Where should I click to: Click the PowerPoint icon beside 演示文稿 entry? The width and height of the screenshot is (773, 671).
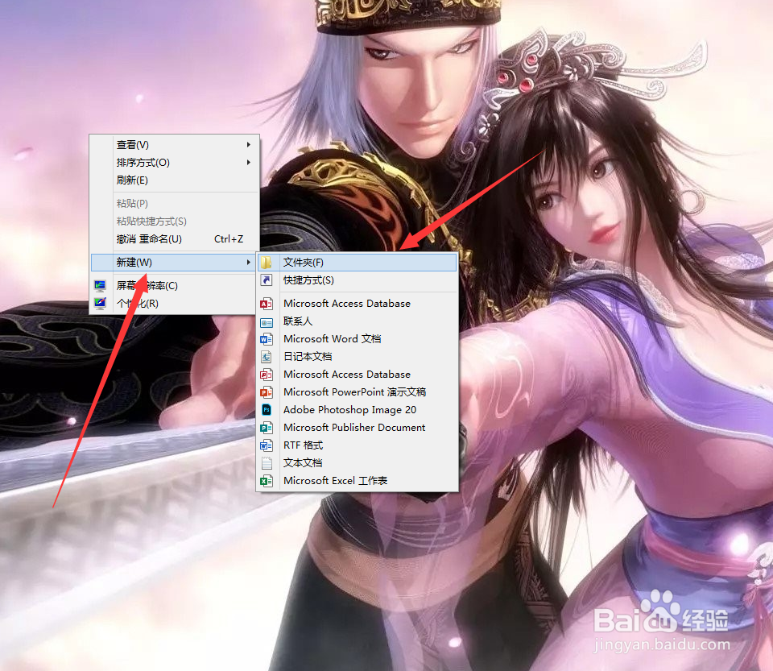[267, 392]
